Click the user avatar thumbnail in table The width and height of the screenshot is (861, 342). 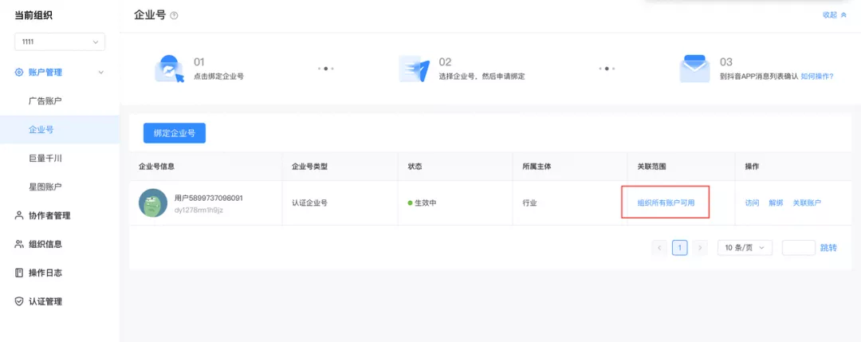tap(153, 202)
